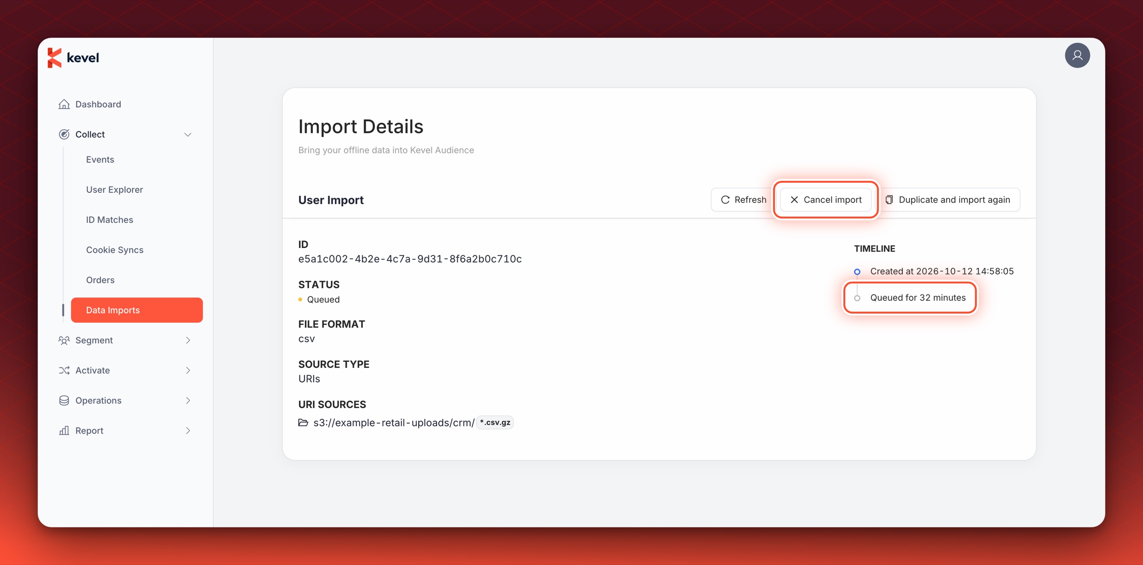1143x565 pixels.
Task: Click the STATUS label
Action: pos(319,285)
